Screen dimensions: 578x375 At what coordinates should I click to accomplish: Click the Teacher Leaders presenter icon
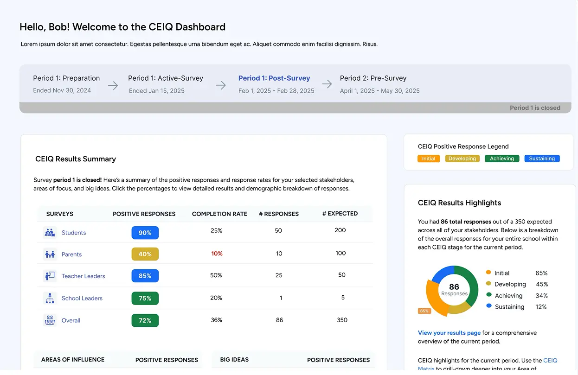coord(50,275)
